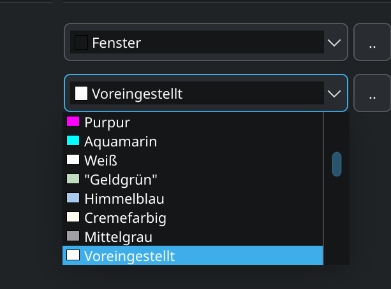Screen dimensions: 391x289
Task: Select highlighted Voreingestellt list entry
Action: point(129,256)
